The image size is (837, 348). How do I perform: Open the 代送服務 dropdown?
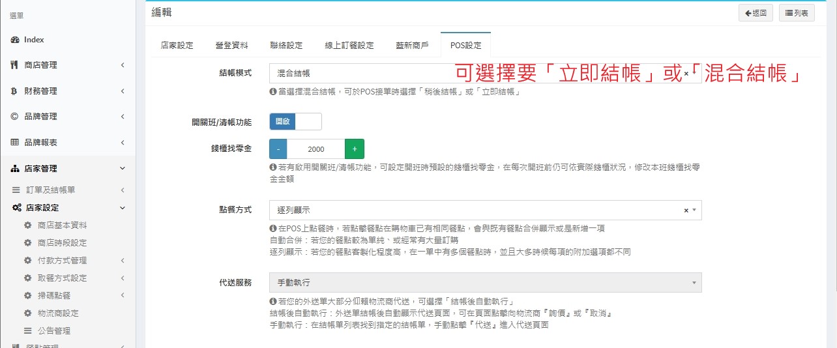485,283
